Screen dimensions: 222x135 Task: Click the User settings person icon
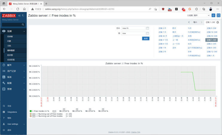(4, 124)
